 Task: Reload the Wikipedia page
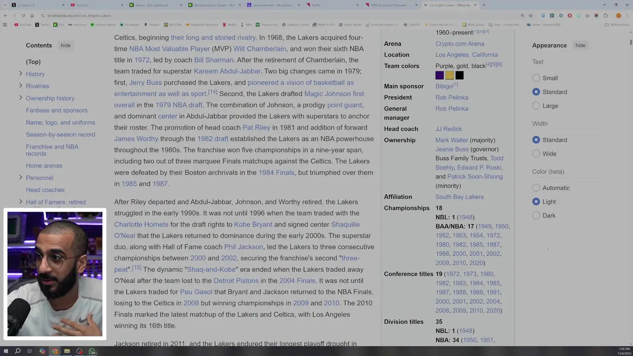click(23, 15)
